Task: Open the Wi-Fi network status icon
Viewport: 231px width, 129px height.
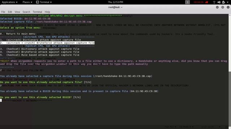Action: pyautogui.click(x=214, y=2)
